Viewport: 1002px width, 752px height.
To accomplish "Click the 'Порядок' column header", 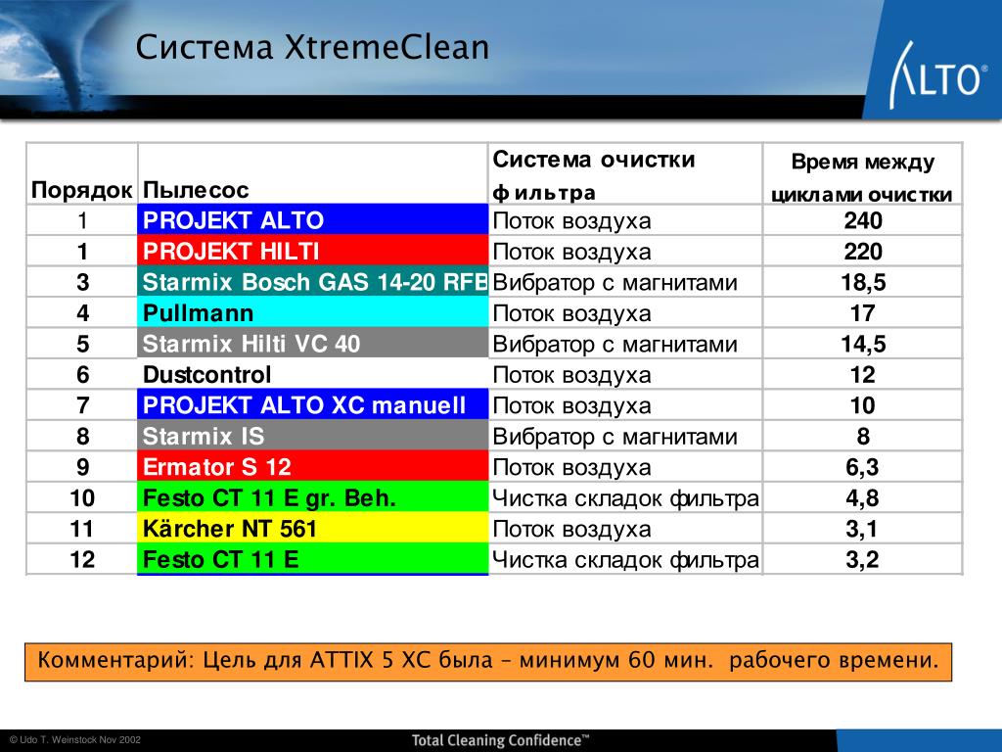I will pyautogui.click(x=82, y=190).
